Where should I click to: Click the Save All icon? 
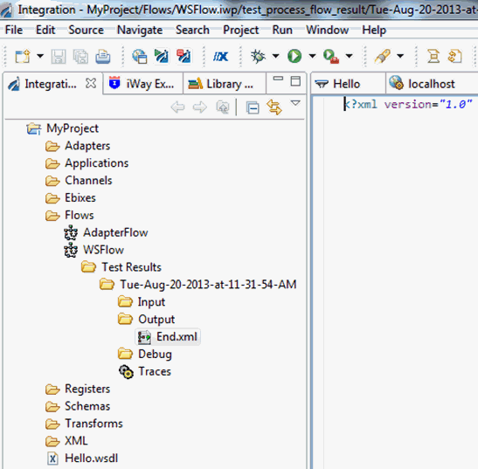click(80, 57)
